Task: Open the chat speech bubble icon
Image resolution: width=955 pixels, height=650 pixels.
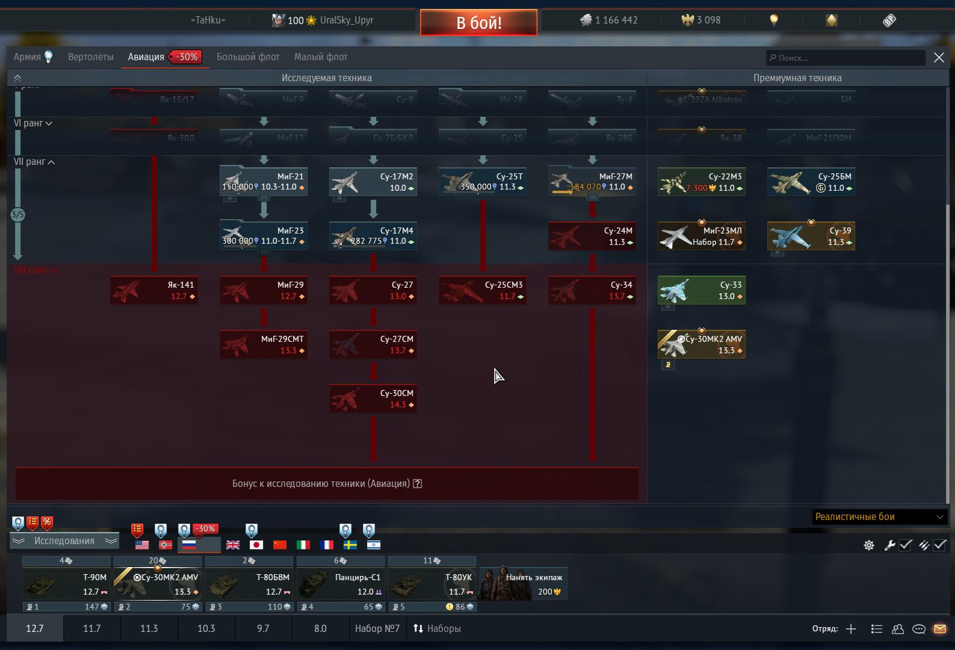Action: pyautogui.click(x=918, y=629)
